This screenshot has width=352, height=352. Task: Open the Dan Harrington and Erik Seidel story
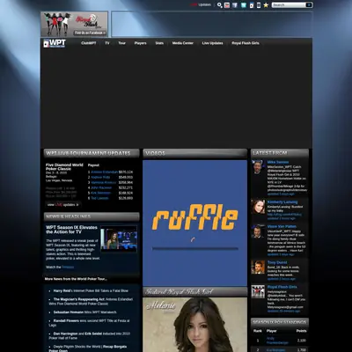pyautogui.click(x=90, y=336)
